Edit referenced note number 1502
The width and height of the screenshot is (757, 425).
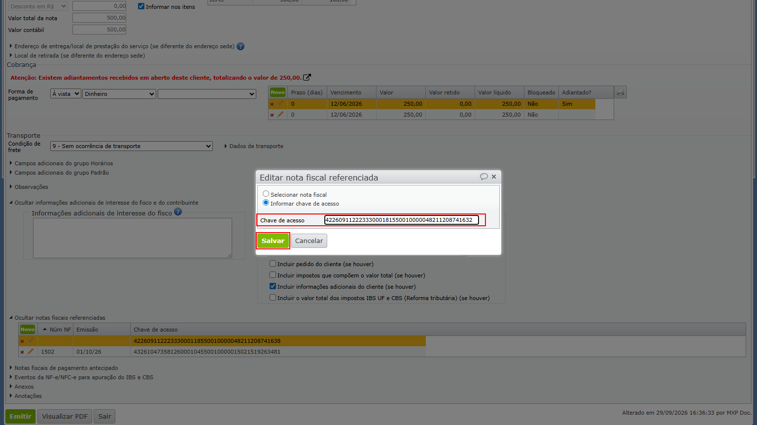(x=31, y=352)
